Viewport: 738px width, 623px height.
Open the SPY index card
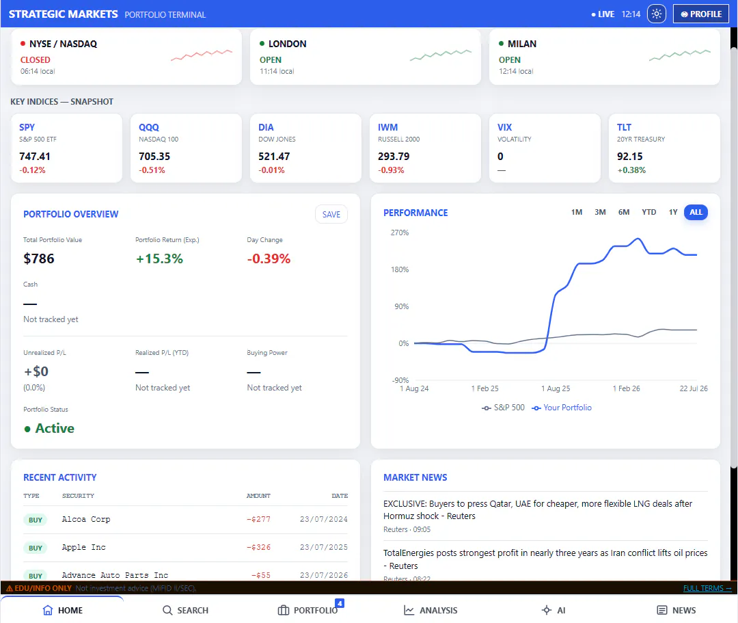point(66,148)
